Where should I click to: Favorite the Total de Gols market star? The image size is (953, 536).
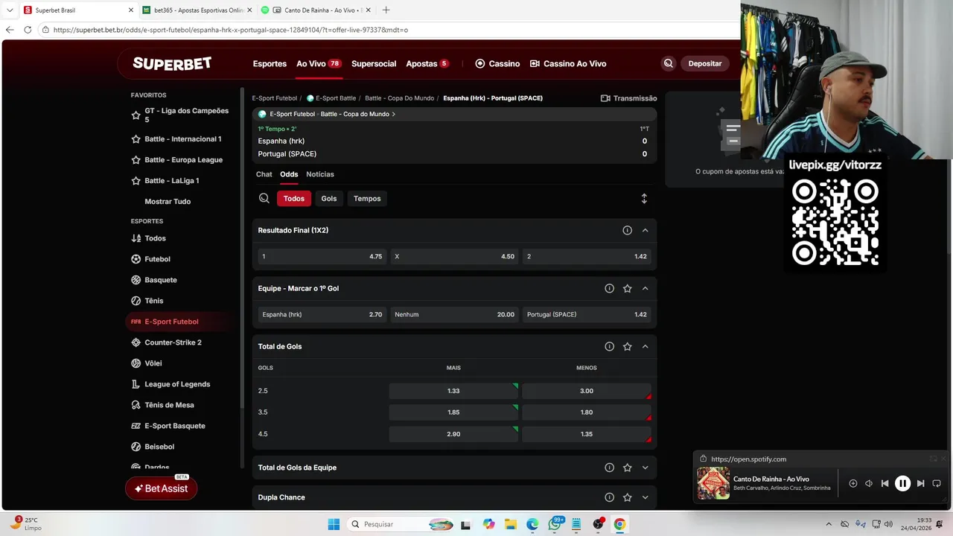(627, 346)
